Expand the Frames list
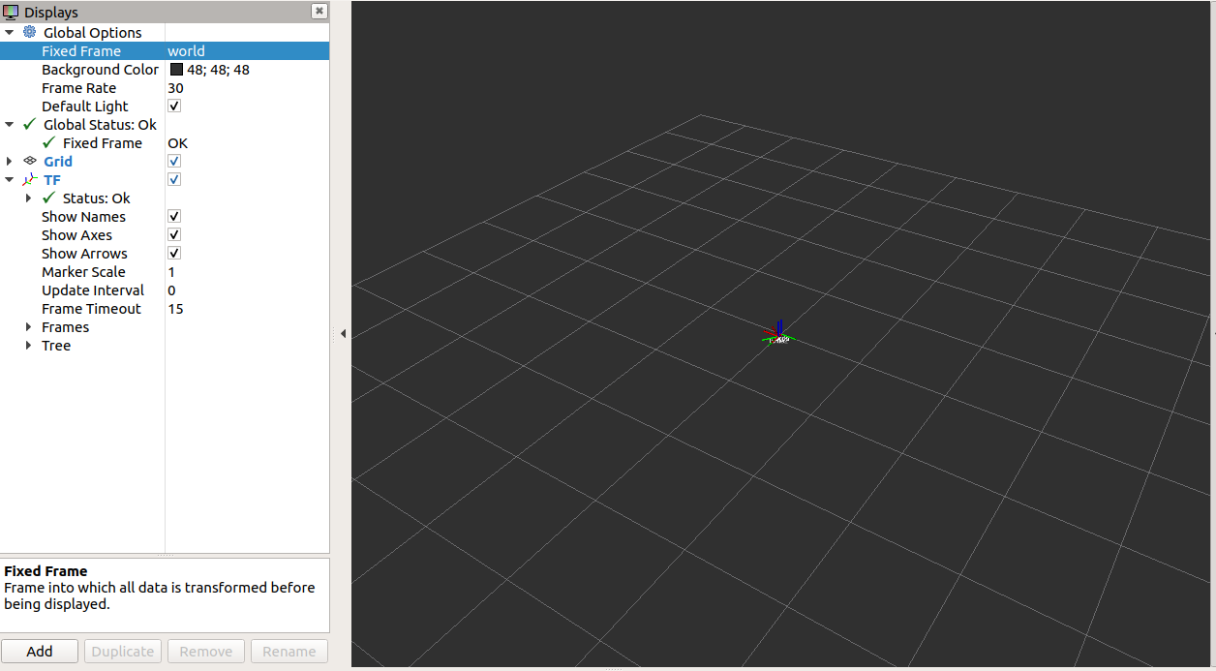1216x671 pixels. point(29,326)
